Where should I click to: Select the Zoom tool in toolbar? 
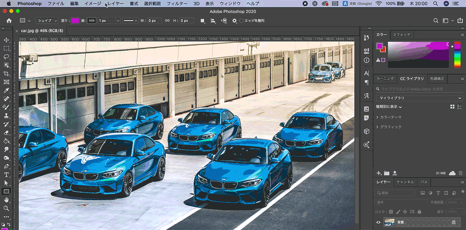6,208
